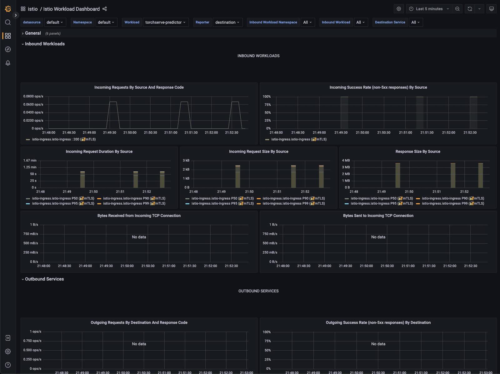The height and width of the screenshot is (374, 500).
Task: Open dashboard settings gear in top bar
Action: point(399,9)
